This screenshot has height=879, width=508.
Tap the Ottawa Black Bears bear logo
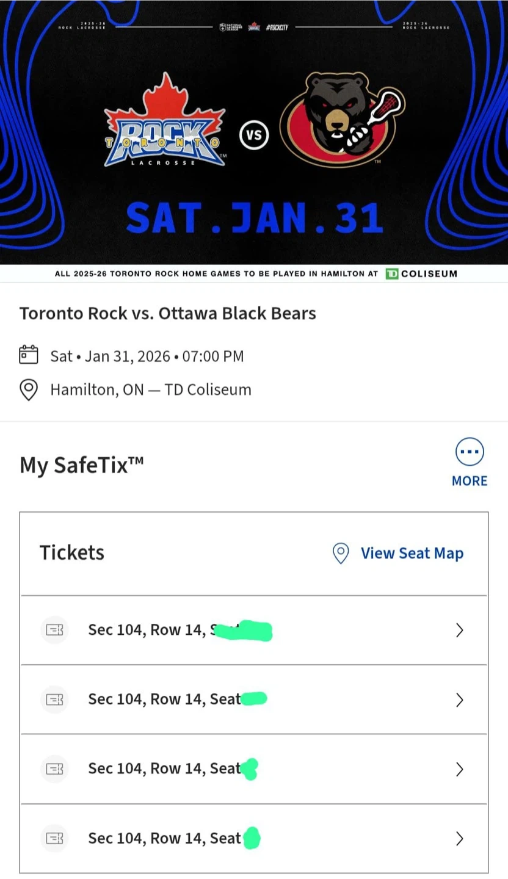point(343,120)
